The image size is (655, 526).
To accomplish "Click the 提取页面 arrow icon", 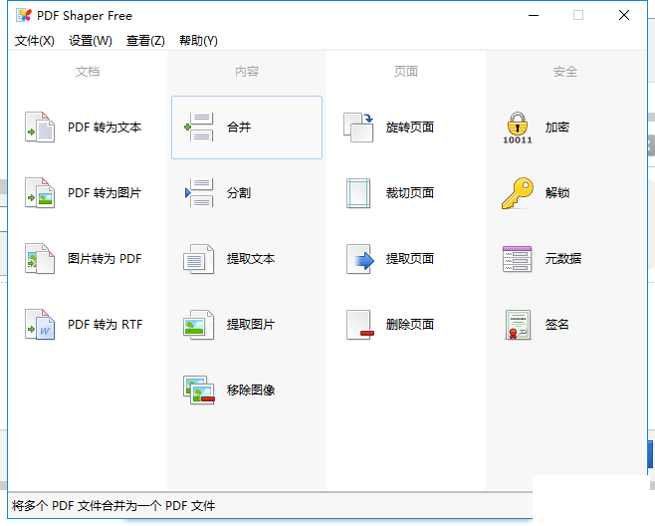I will click(x=360, y=258).
